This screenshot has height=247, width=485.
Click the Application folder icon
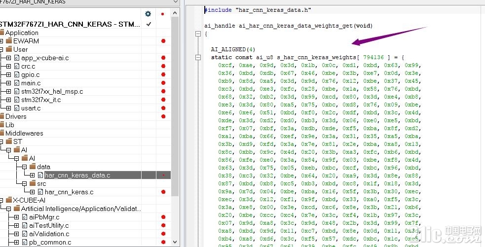[1, 33]
